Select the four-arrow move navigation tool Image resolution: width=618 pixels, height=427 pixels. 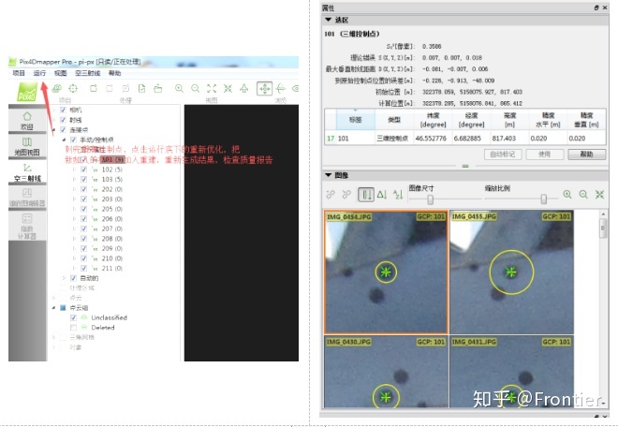coord(264,88)
